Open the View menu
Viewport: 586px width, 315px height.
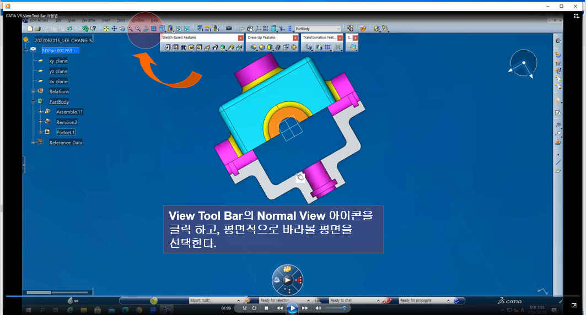coord(72,20)
